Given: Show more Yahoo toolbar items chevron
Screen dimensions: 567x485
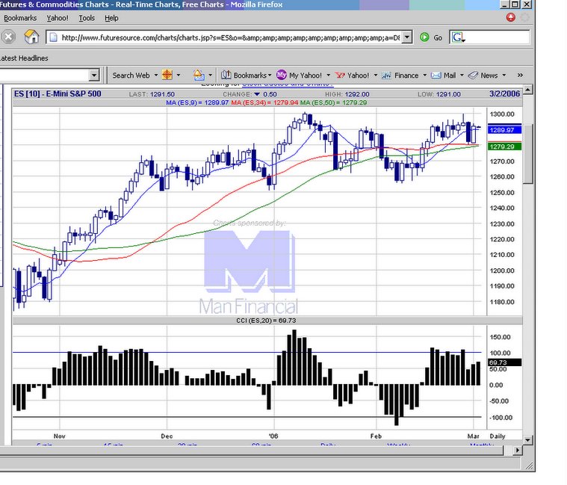Looking at the screenshot, I should pyautogui.click(x=520, y=75).
